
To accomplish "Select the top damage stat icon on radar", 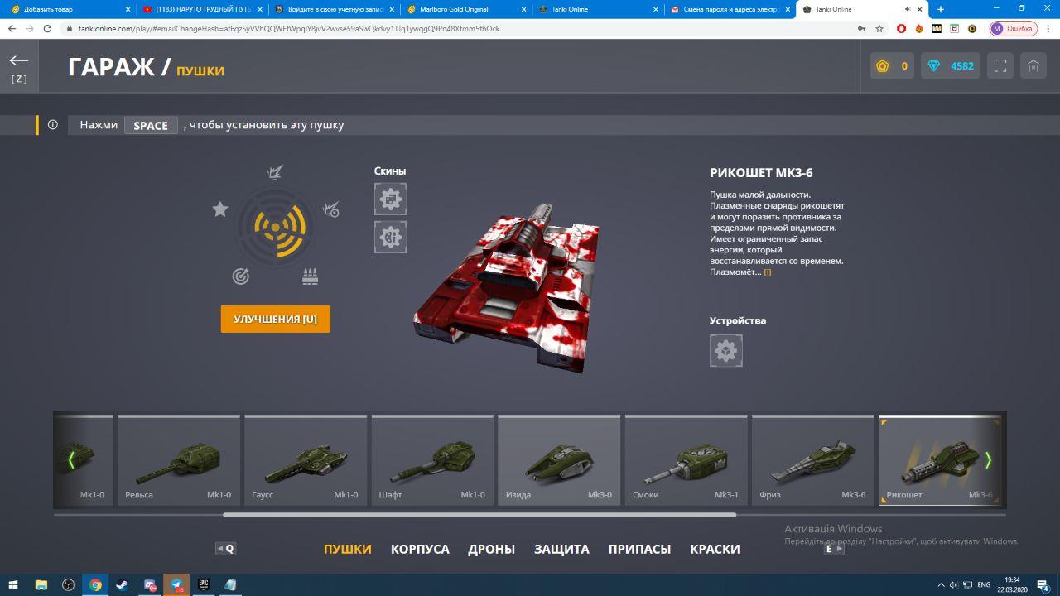I will (x=275, y=172).
